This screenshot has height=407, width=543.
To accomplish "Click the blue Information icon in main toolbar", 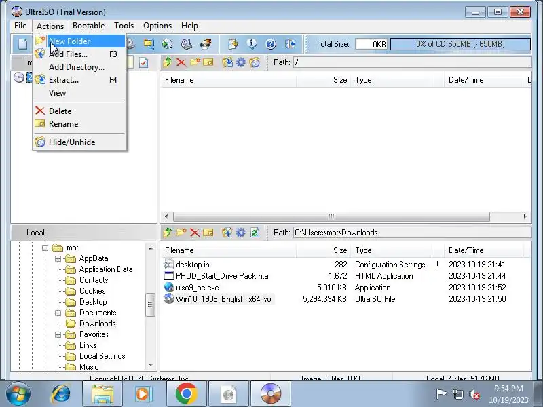I will pos(252,44).
